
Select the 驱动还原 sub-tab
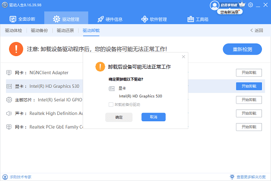[65, 30]
